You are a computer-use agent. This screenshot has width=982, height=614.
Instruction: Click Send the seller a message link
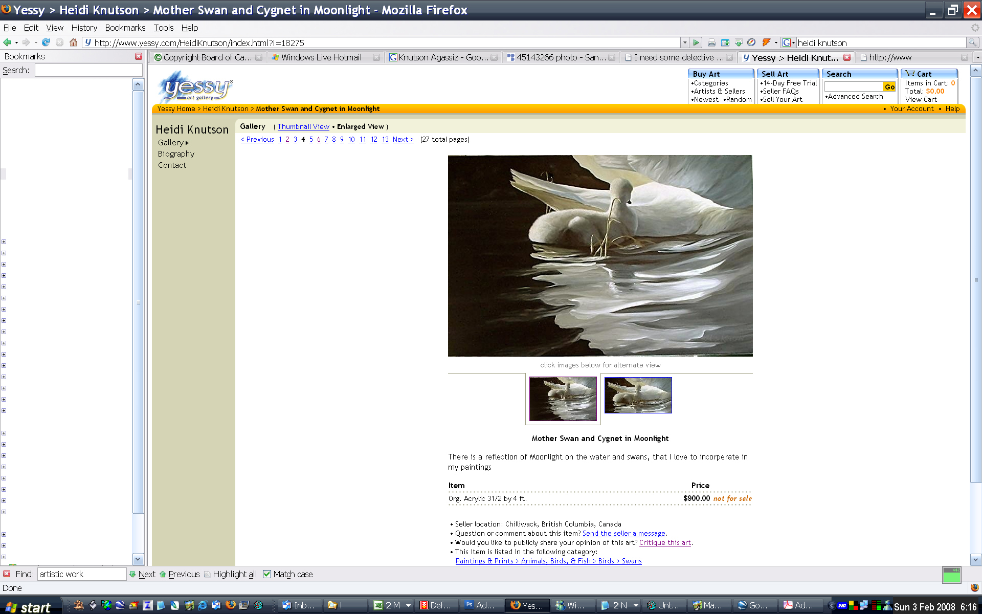(623, 533)
